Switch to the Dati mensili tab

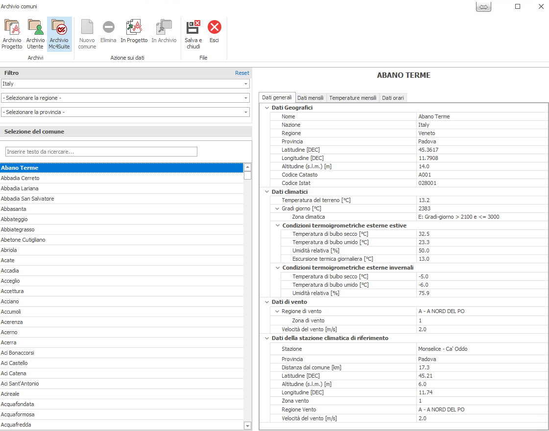[x=310, y=98]
